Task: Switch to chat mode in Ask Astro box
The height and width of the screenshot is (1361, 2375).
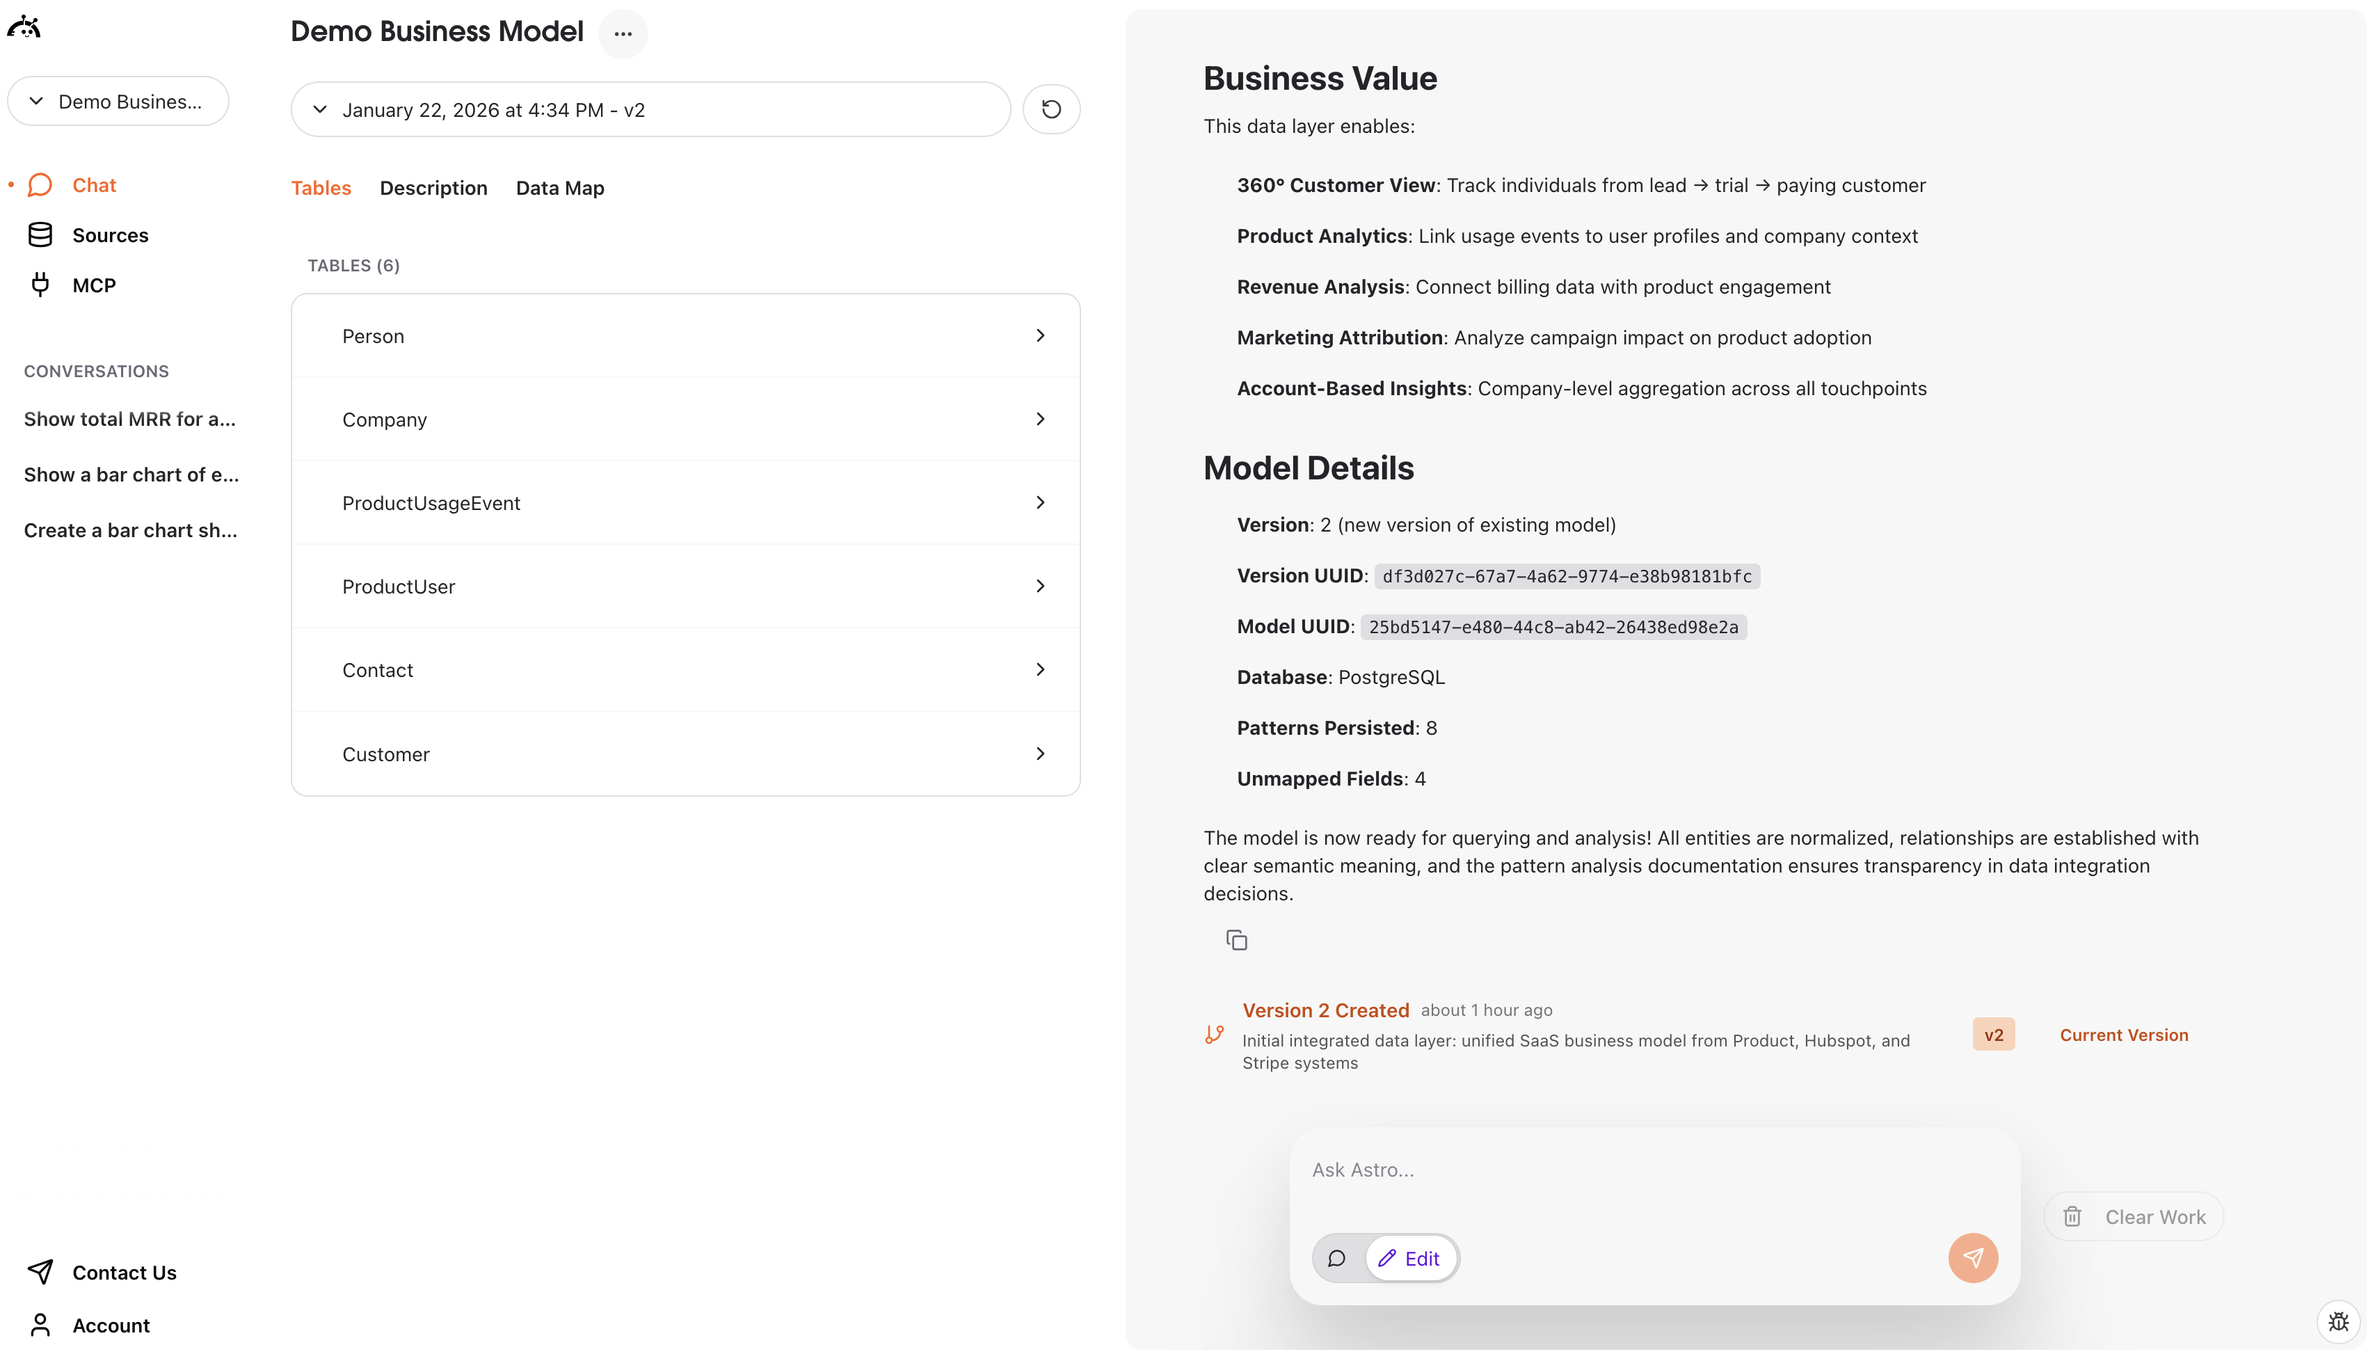Action: click(x=1337, y=1258)
